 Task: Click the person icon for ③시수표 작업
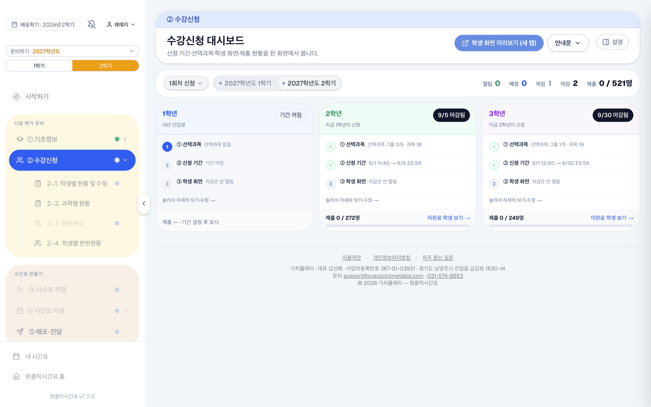(20, 289)
